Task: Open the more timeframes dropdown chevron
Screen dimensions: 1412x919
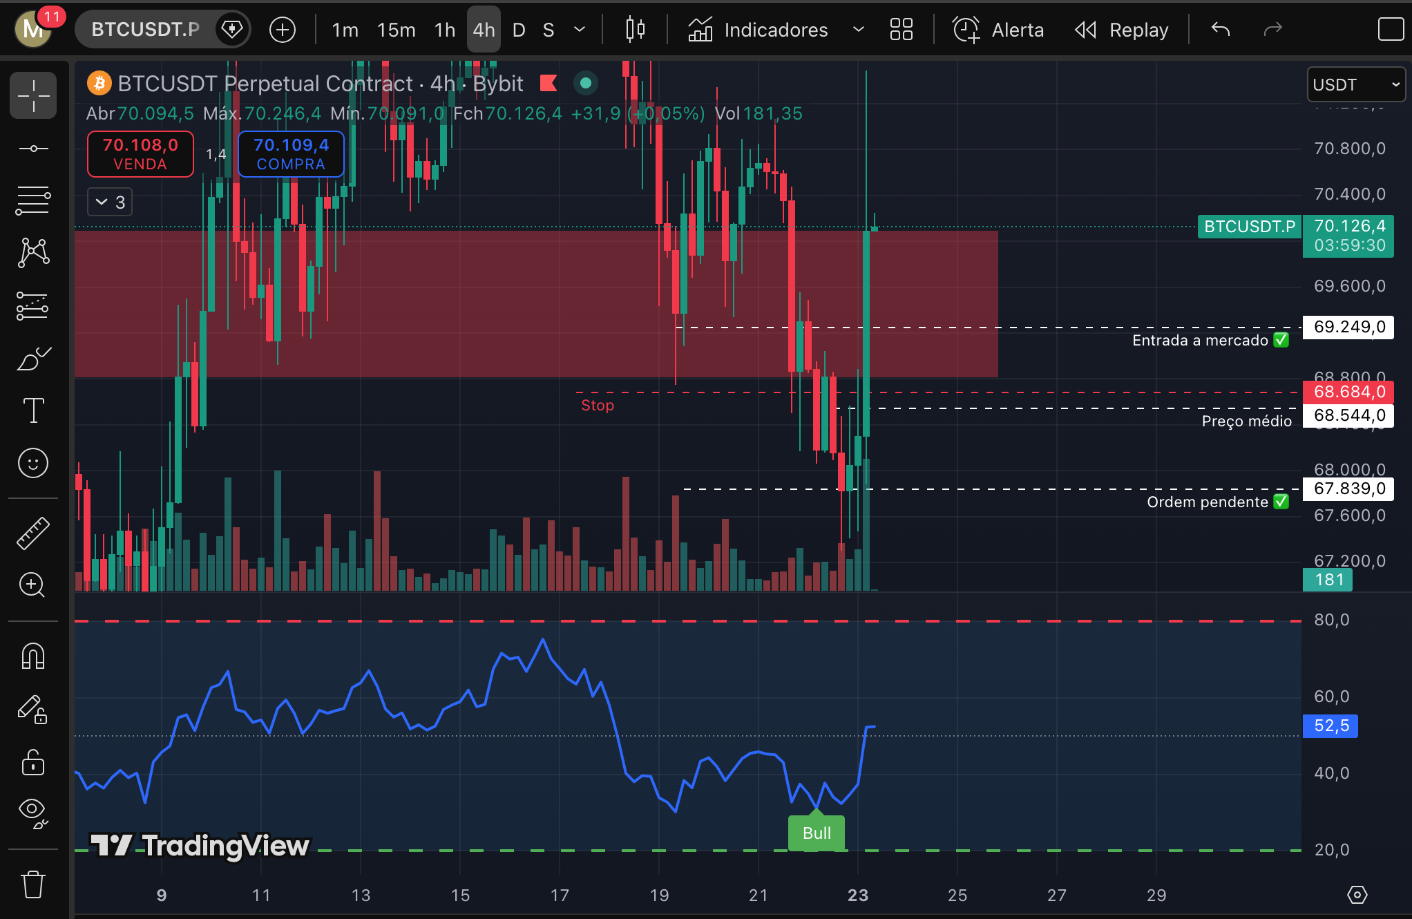Action: tap(580, 30)
